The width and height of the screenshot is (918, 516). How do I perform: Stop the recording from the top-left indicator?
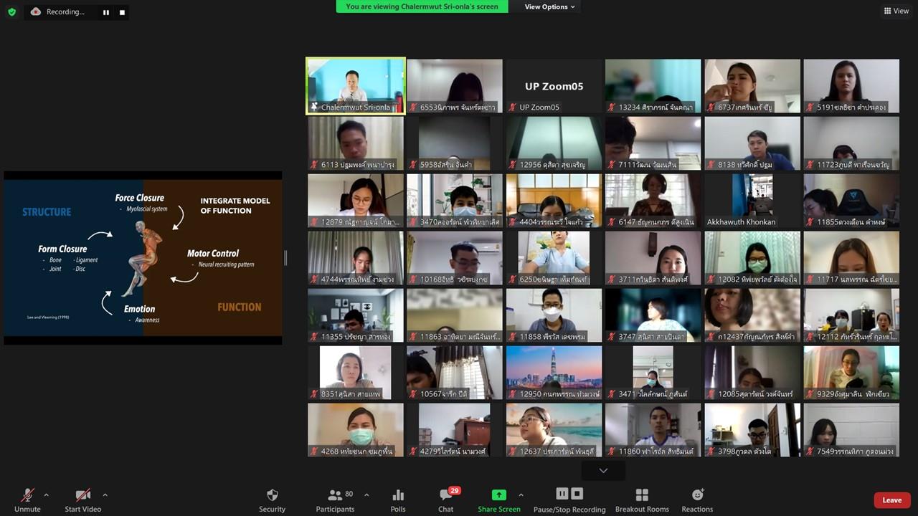122,12
